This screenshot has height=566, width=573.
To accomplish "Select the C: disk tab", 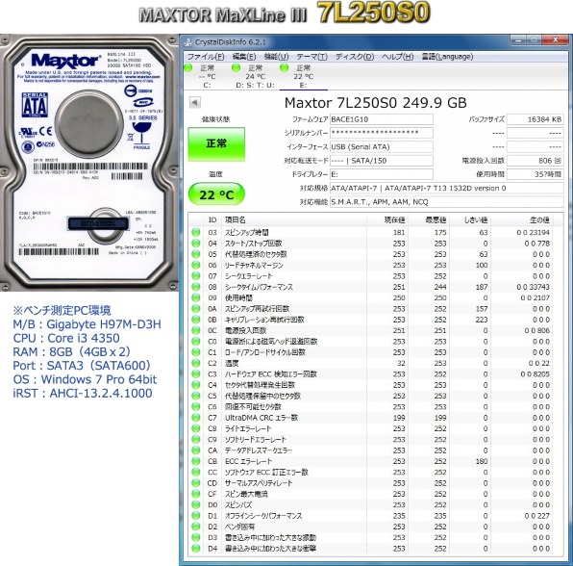I will tap(207, 76).
